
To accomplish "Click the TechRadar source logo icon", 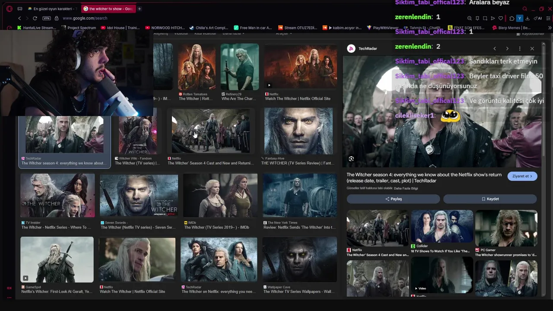I will point(351,48).
